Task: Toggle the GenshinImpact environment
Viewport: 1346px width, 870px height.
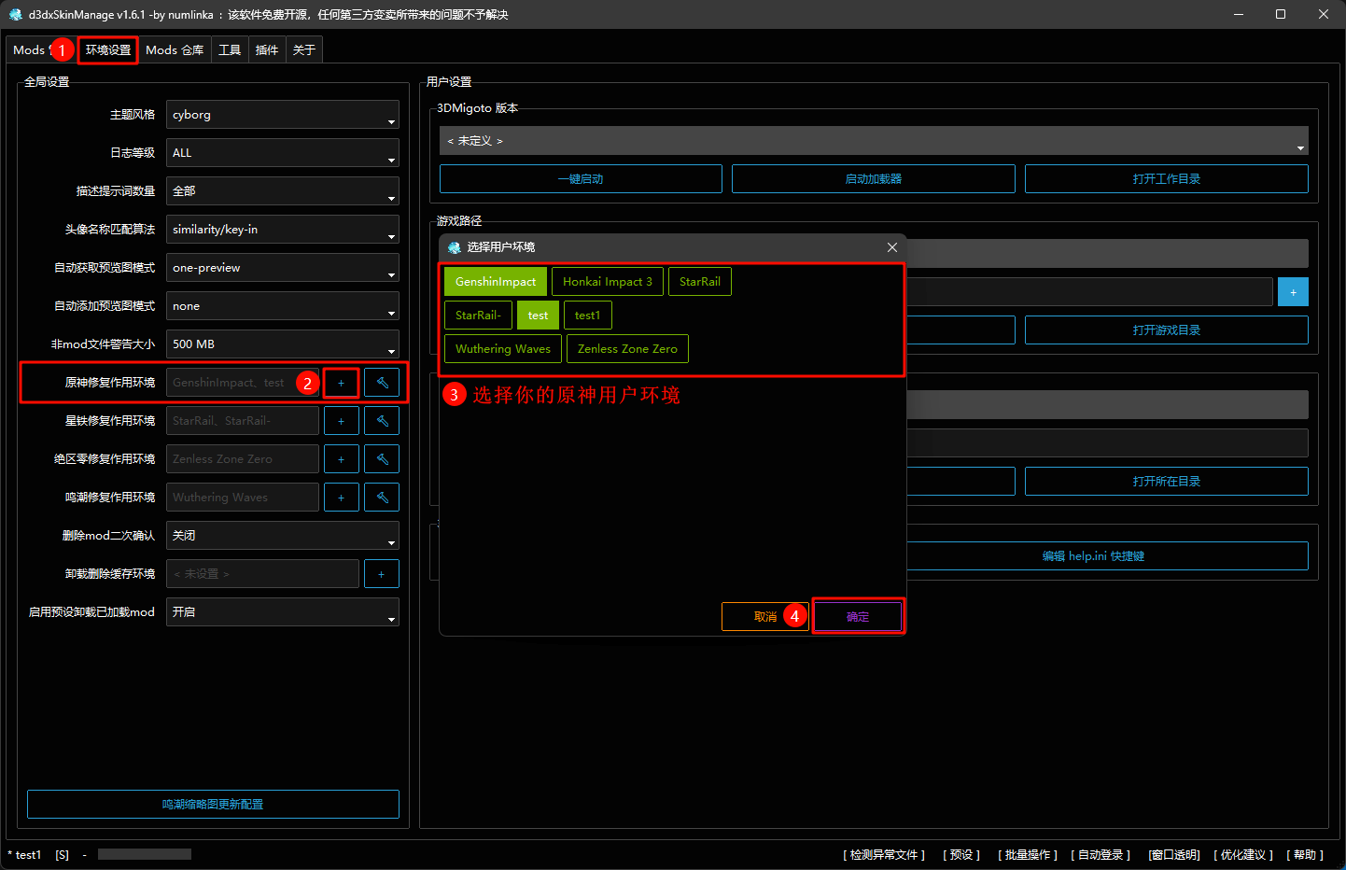Action: click(x=496, y=281)
